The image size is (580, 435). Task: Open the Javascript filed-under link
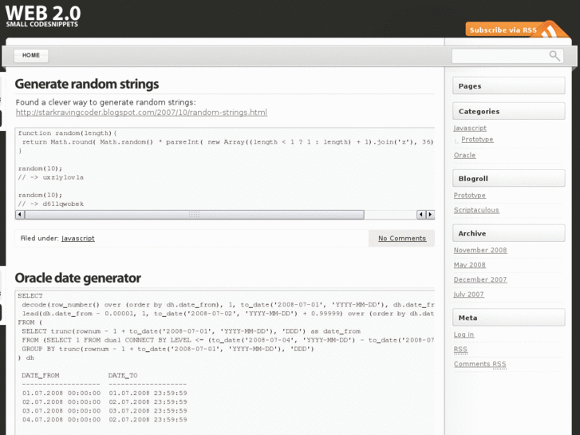point(78,239)
